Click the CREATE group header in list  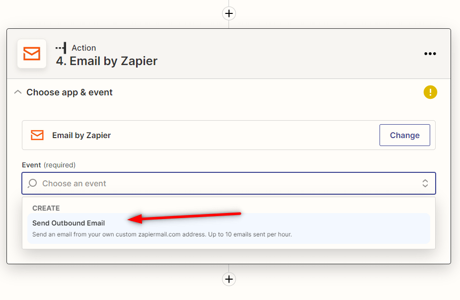pyautogui.click(x=46, y=208)
